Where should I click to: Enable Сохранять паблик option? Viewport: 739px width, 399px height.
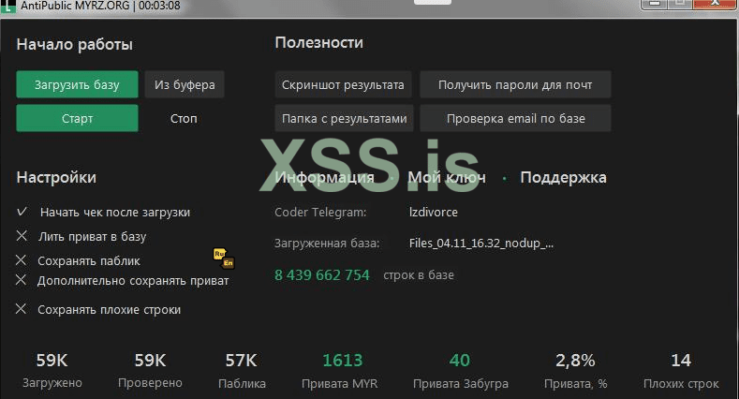pyautogui.click(x=21, y=260)
